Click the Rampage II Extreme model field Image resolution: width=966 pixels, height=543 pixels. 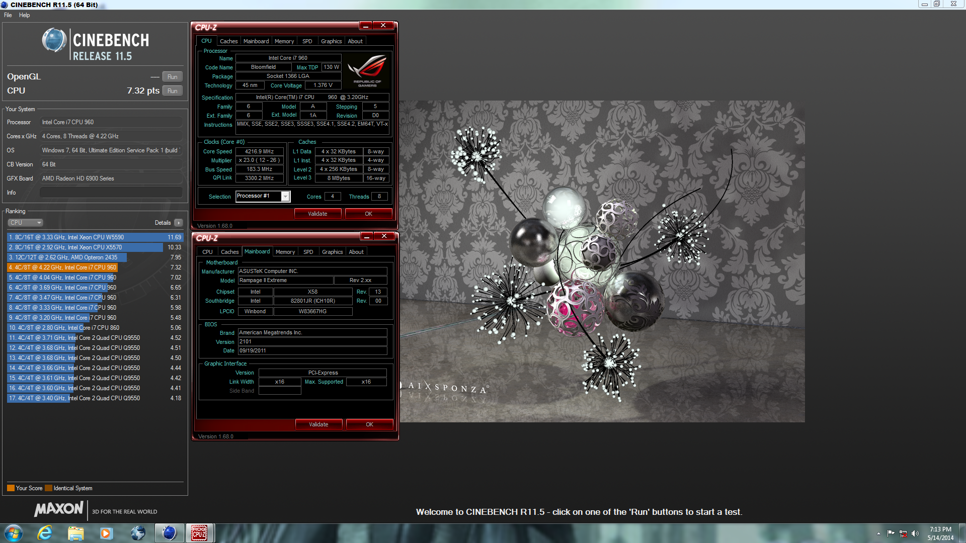tap(285, 280)
